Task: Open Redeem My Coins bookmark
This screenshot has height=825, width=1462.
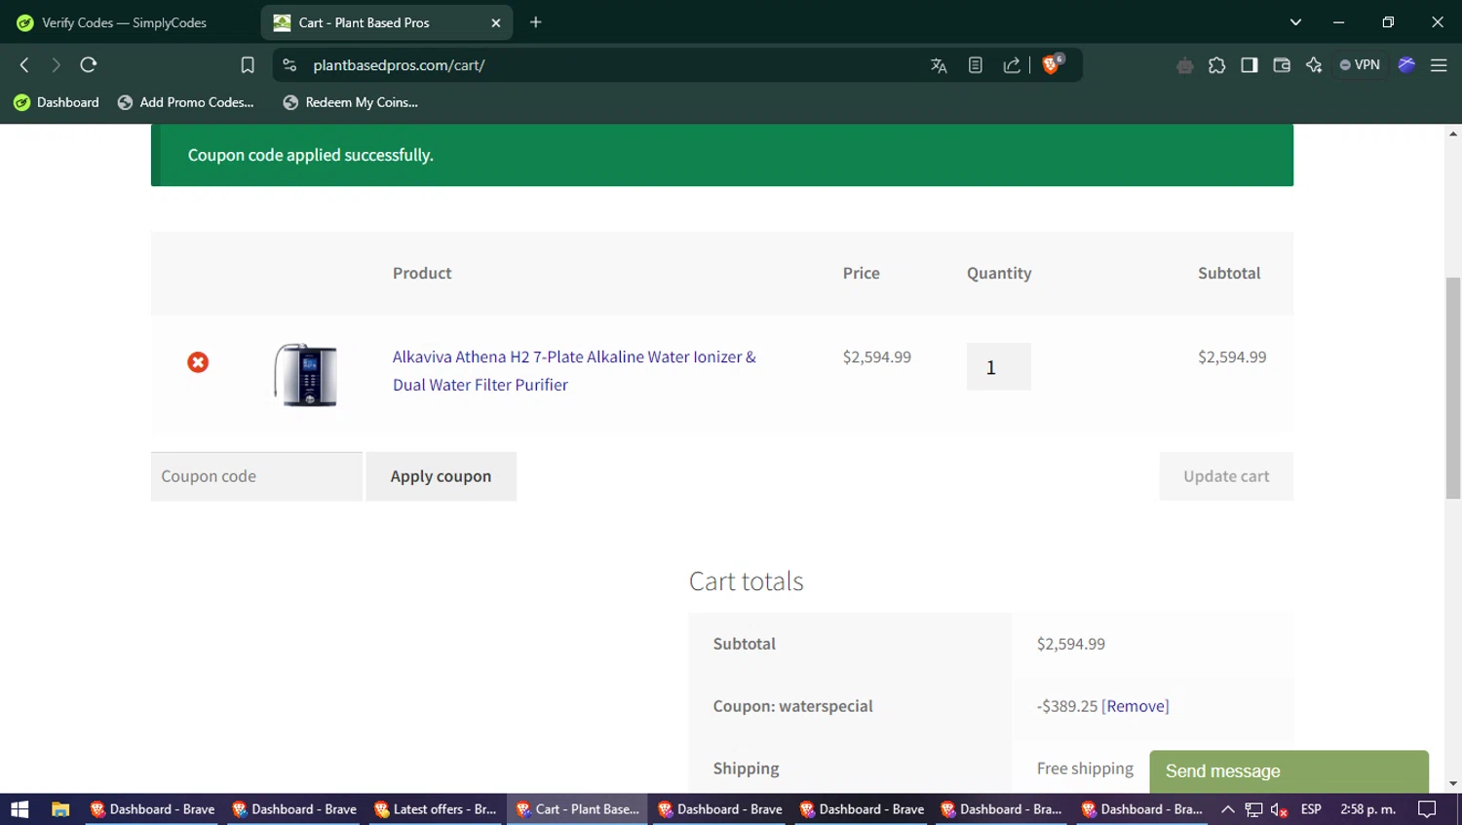Action: pos(350,102)
